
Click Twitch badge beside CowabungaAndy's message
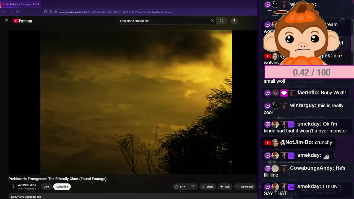(267, 168)
